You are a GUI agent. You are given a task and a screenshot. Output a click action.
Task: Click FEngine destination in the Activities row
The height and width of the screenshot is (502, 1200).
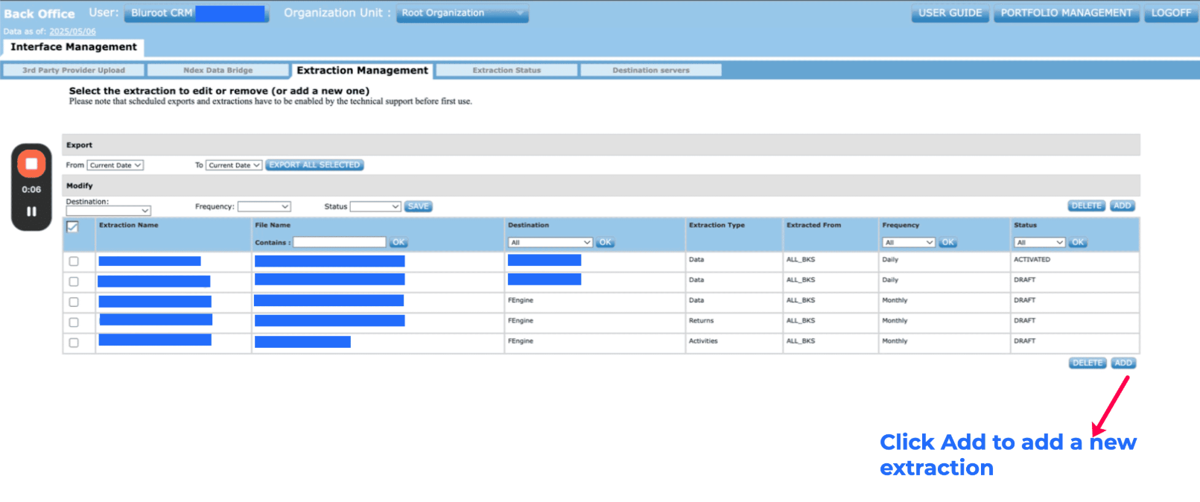(x=521, y=341)
